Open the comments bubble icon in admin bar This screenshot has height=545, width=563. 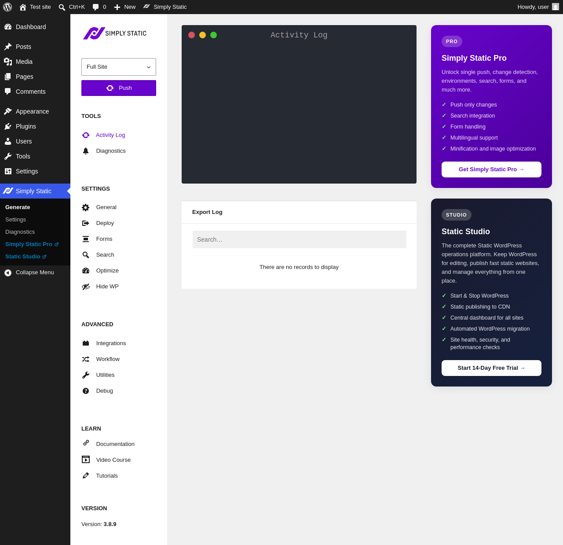pos(96,7)
